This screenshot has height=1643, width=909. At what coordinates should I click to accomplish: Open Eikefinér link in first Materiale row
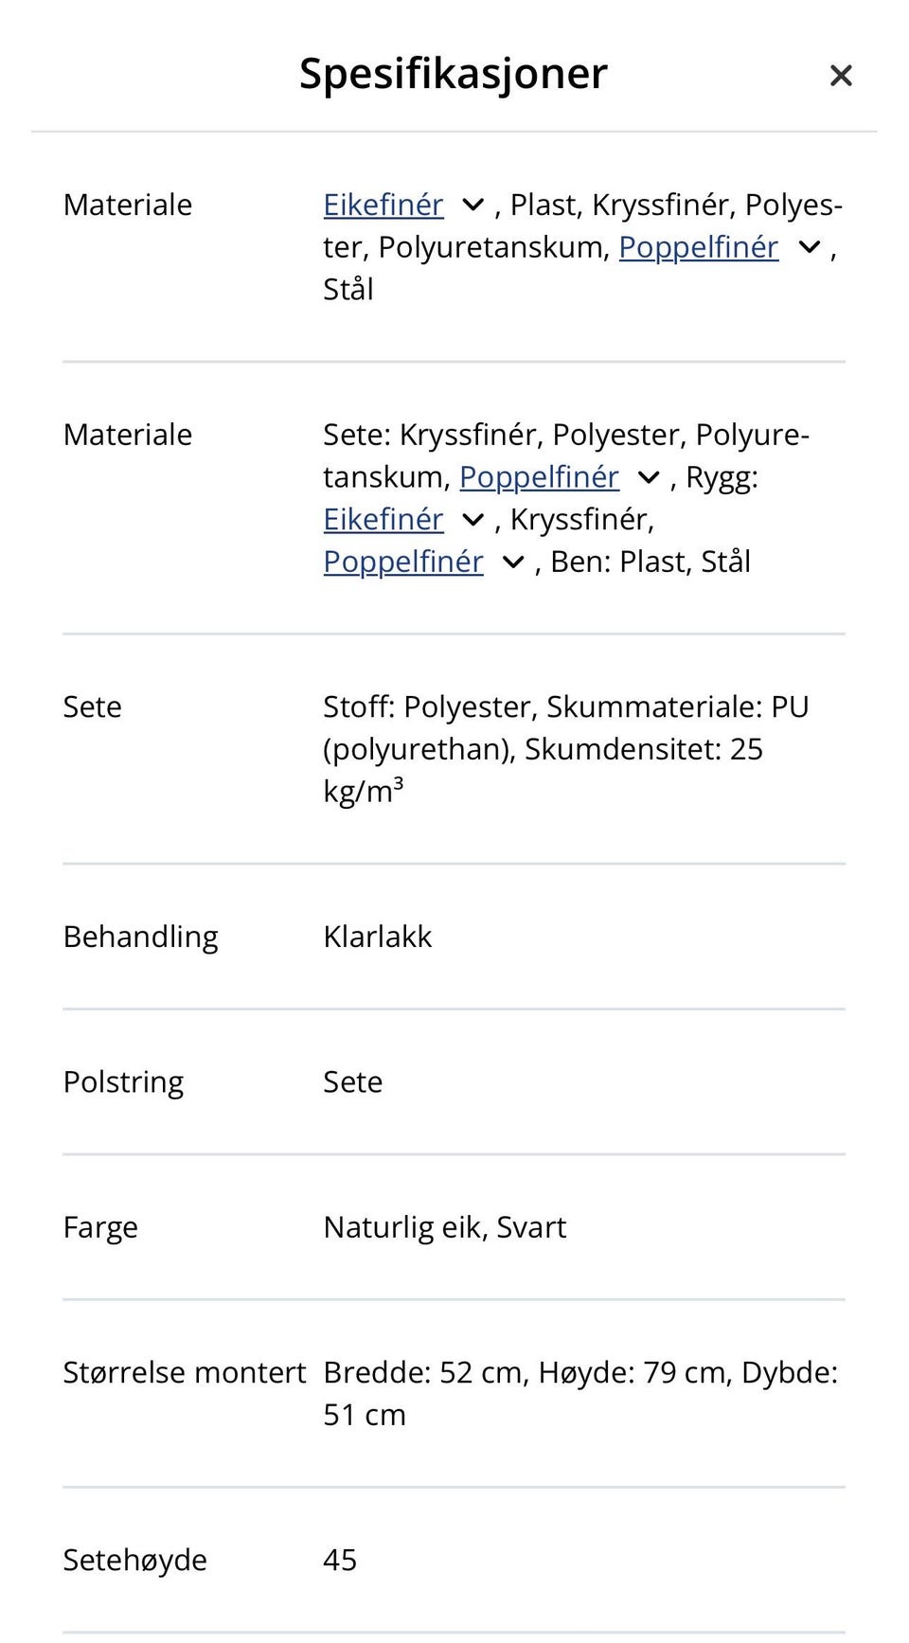383,205
